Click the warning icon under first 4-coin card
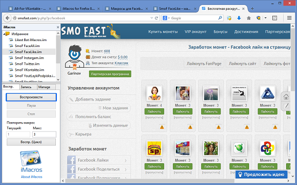Viewport: 297px width, 185px height. click(x=162, y=127)
